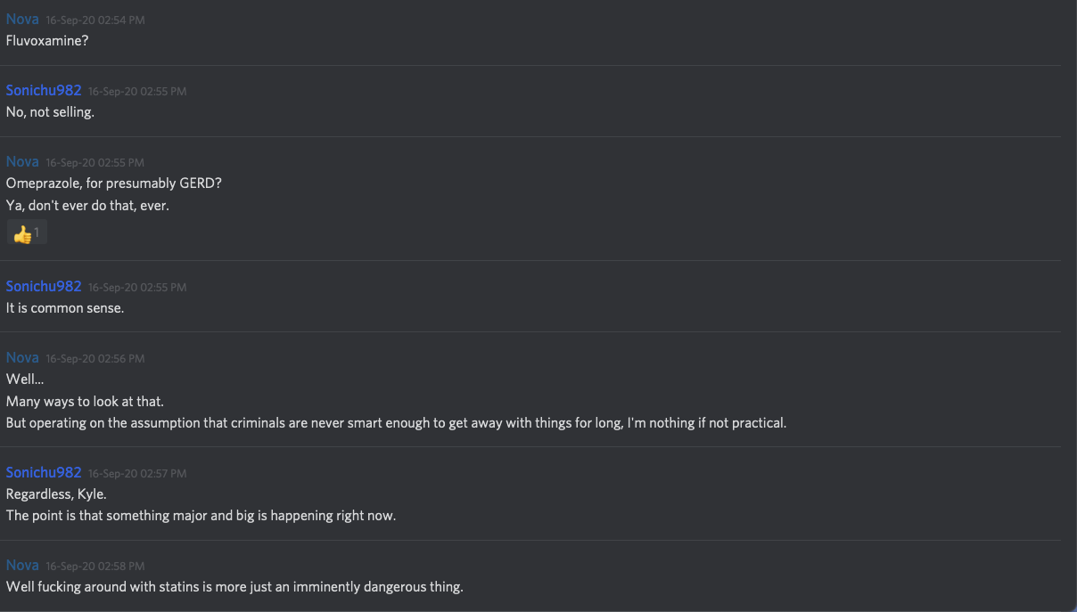Click the Sonichu982 username at 02:57 PM
This screenshot has height=612, width=1077.
(44, 472)
